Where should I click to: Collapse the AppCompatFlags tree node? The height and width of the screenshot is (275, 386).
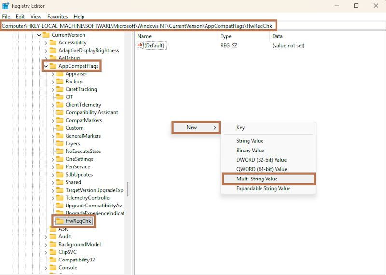tap(46, 66)
